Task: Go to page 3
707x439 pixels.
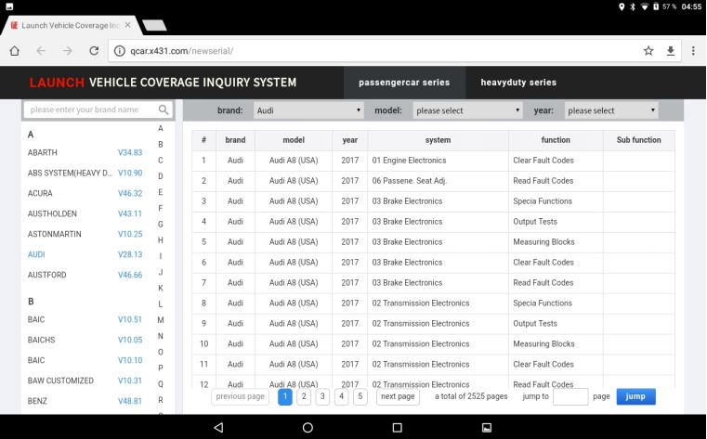Action: 322,396
